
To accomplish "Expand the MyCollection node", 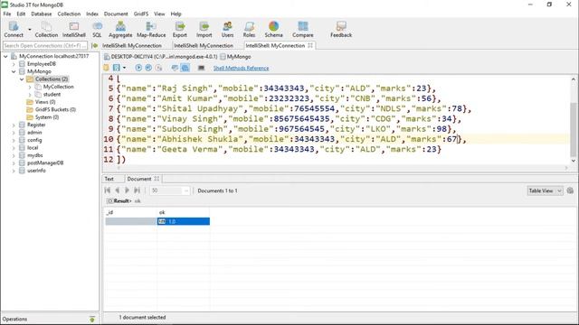I will pyautogui.click(x=30, y=87).
